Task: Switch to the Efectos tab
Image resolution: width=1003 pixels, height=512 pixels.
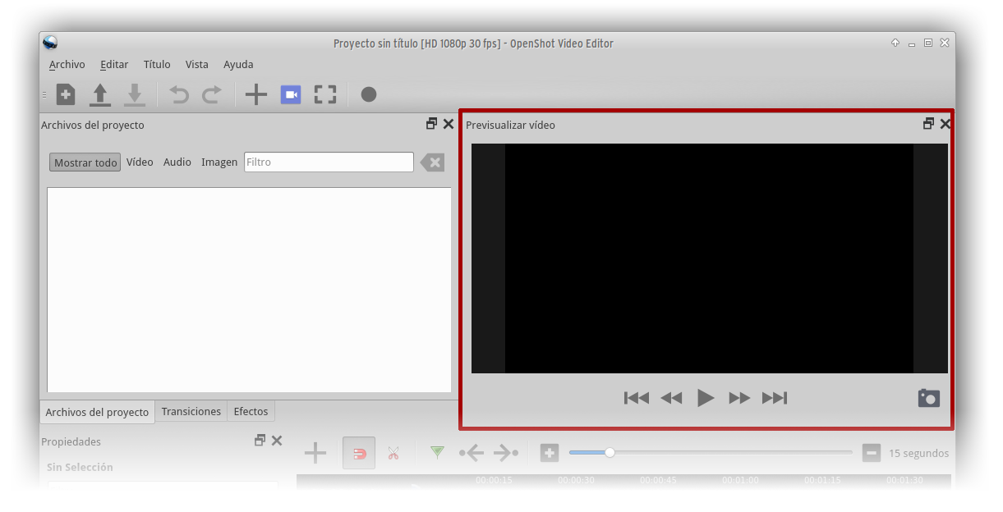Action: 251,411
